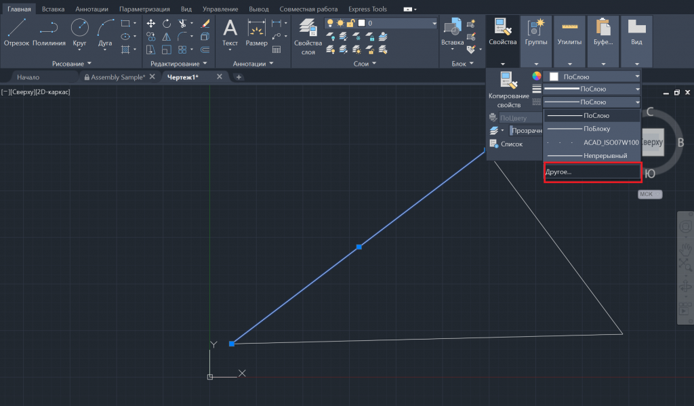The image size is (694, 406).
Task: Expand the Слои panel
Action: point(365,64)
